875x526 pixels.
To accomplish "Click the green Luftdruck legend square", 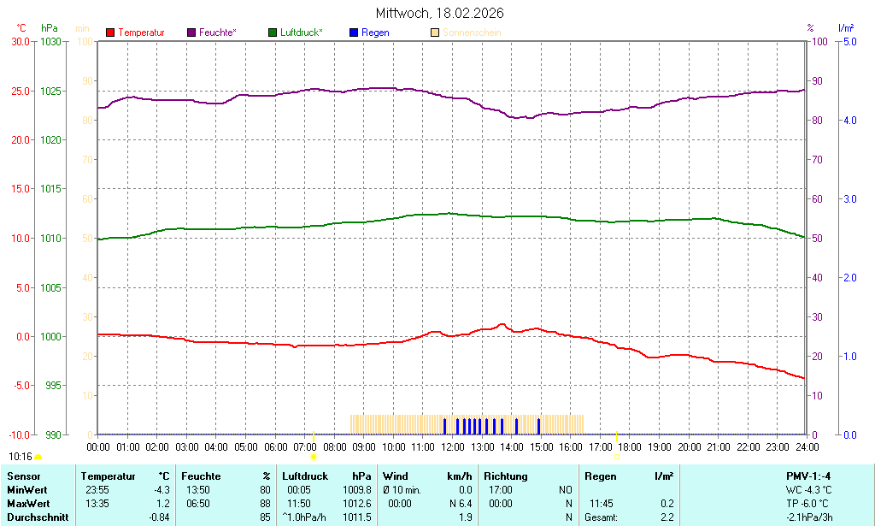I will (x=273, y=33).
